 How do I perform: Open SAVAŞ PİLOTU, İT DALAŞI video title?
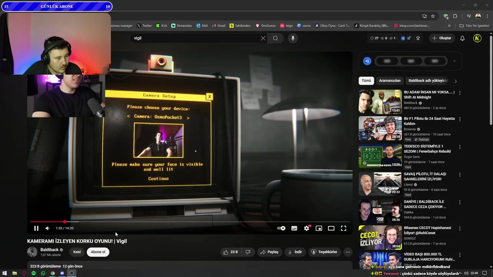coord(425,176)
